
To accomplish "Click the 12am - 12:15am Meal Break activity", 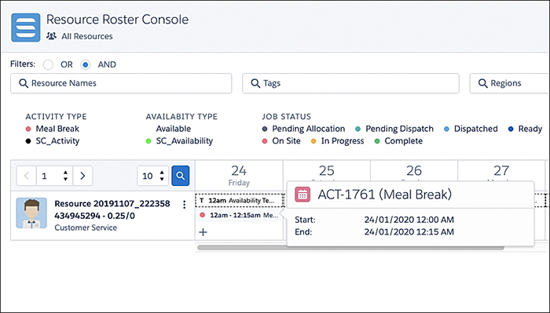I will click(x=239, y=215).
